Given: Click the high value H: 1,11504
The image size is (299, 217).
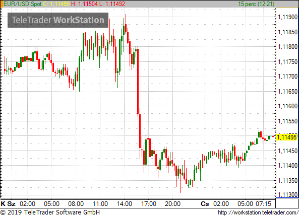Looking at the screenshot, I should click(84, 4).
